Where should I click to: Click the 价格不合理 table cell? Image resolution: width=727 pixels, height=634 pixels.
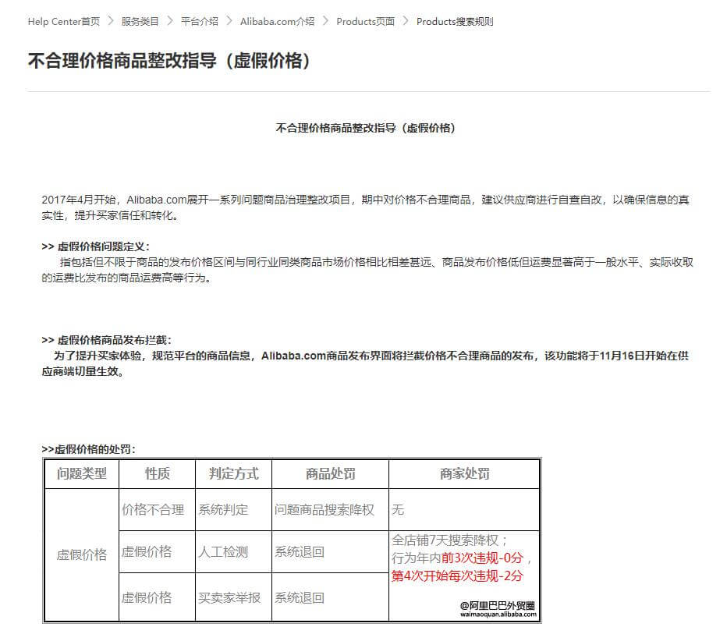[x=153, y=510]
